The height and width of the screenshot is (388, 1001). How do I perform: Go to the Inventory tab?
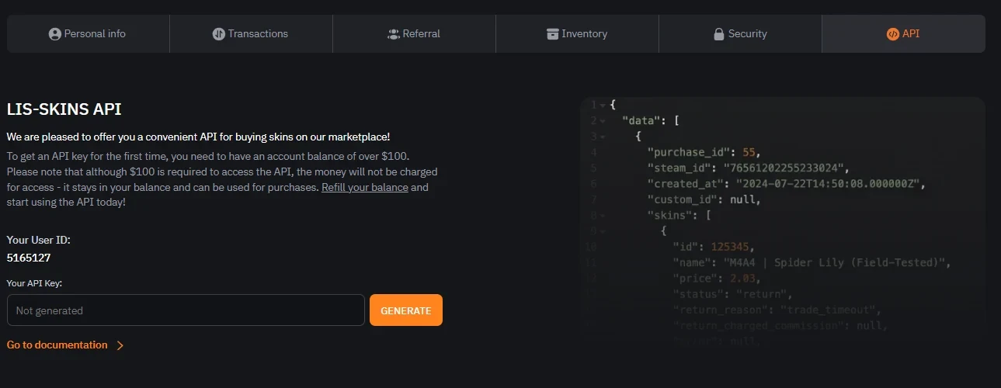click(x=577, y=34)
